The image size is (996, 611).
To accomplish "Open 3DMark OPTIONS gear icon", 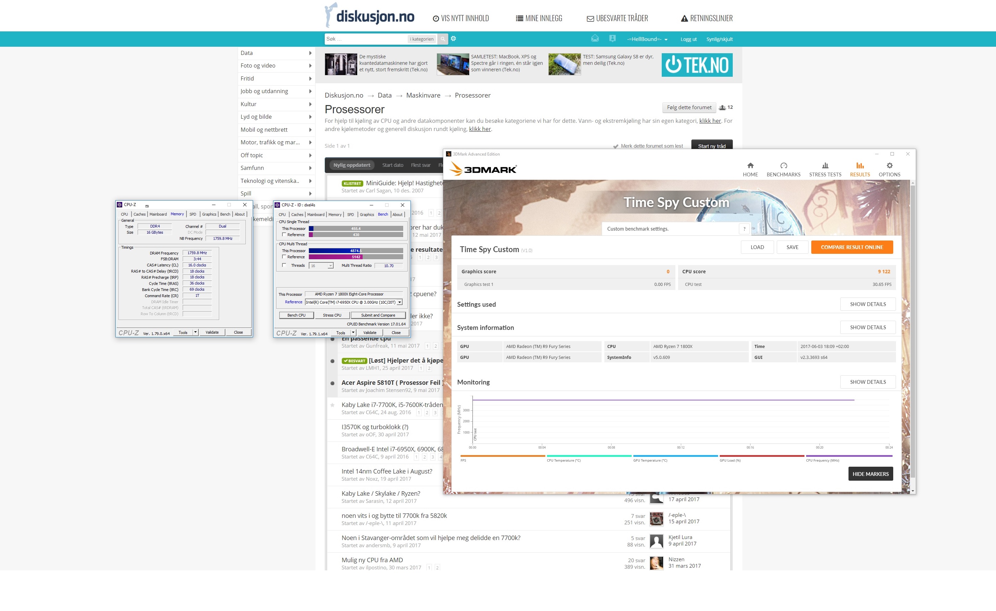I will coord(889,165).
